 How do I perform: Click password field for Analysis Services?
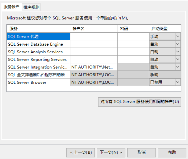click(133, 52)
